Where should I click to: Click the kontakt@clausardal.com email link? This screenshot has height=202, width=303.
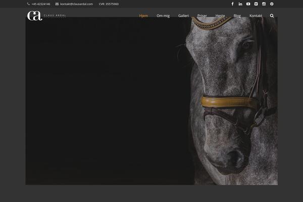pyautogui.click(x=77, y=4)
